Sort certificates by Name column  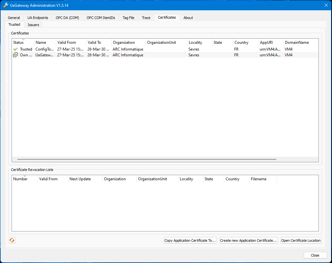[45, 42]
